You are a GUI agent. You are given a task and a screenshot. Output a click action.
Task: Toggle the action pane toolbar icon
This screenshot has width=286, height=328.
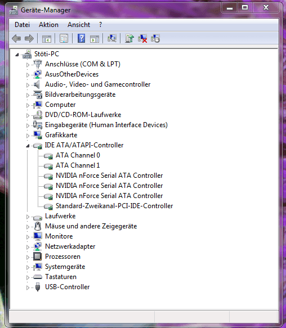(x=95, y=39)
